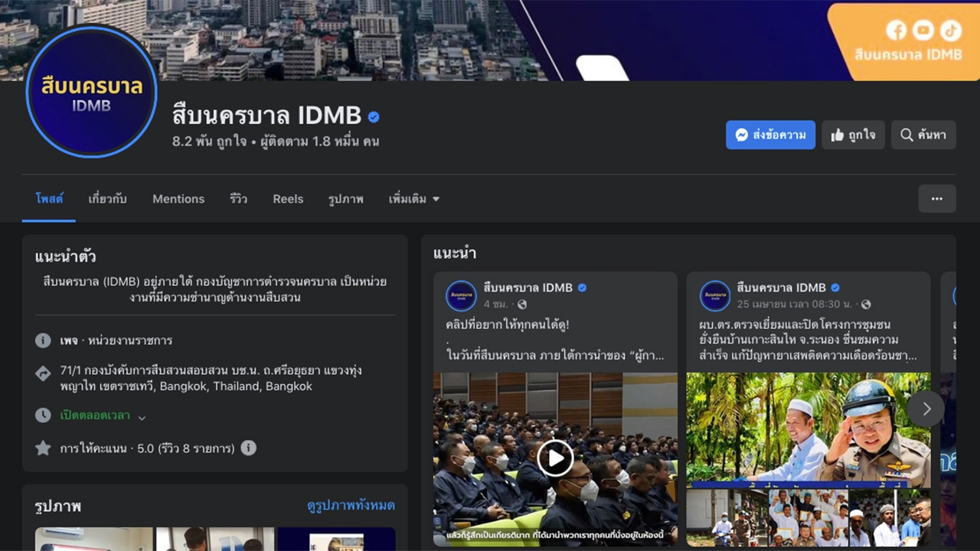Viewport: 980px width, 551px height.
Task: Click the YouTube icon in the cover banner
Action: point(923,31)
